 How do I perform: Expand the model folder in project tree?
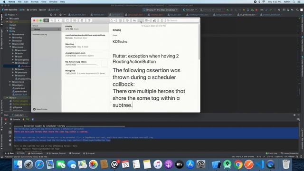pyautogui.click(x=10, y=41)
